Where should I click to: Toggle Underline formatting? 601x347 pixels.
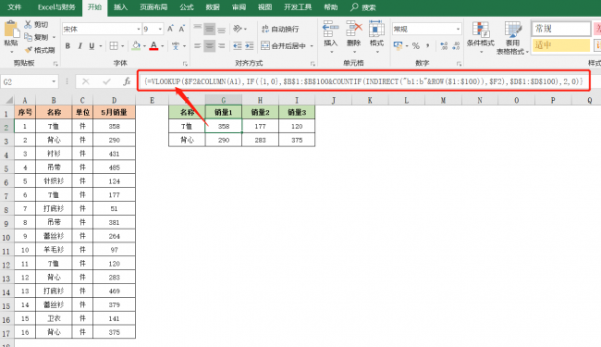pyautogui.click(x=92, y=46)
